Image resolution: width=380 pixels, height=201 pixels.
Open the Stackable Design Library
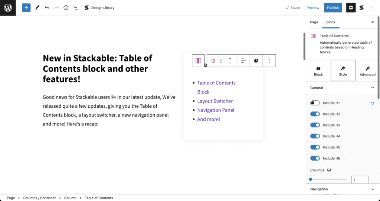click(99, 8)
